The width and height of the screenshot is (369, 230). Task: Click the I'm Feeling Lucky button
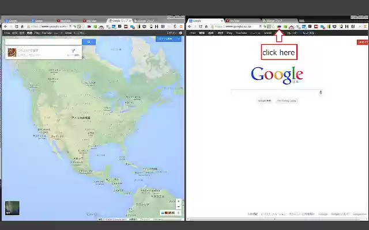click(287, 101)
